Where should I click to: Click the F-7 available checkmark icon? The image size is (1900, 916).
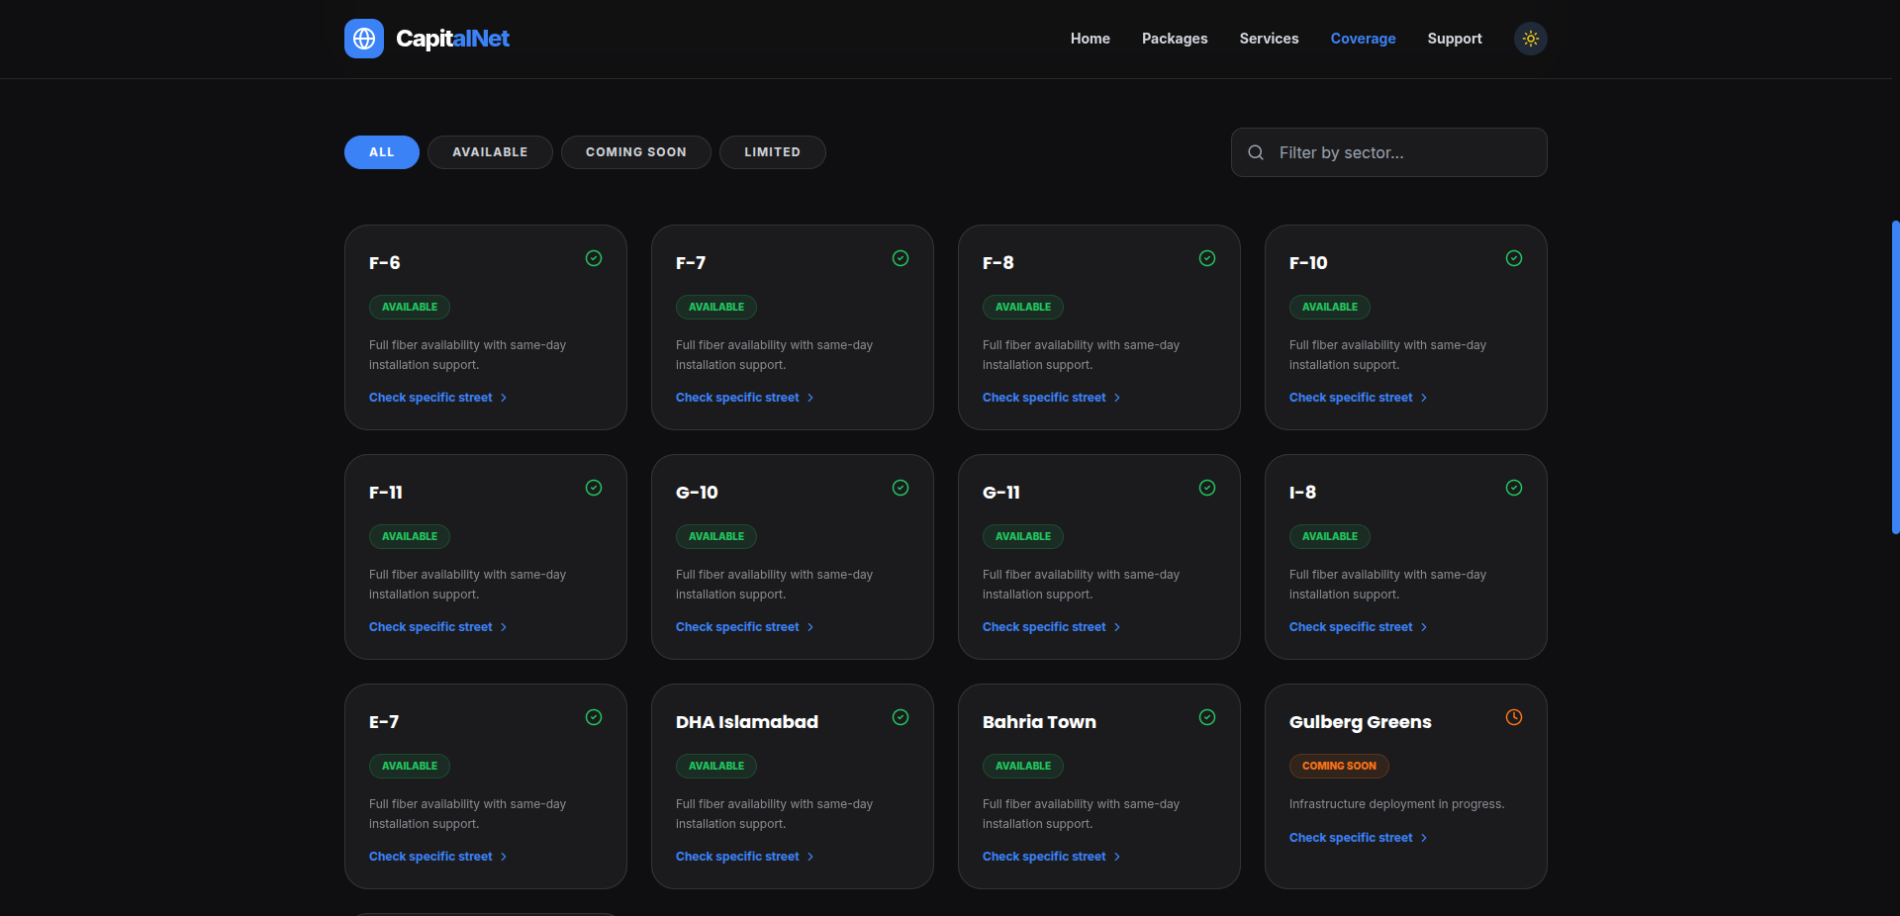(x=901, y=258)
